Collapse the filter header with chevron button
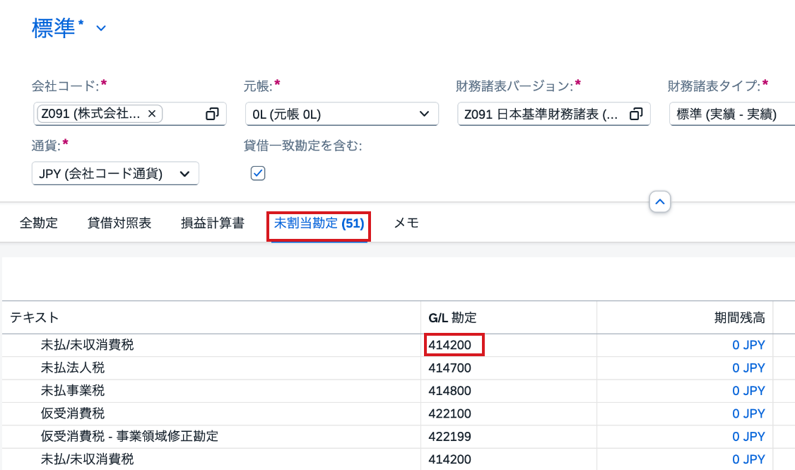795x470 pixels. (659, 202)
